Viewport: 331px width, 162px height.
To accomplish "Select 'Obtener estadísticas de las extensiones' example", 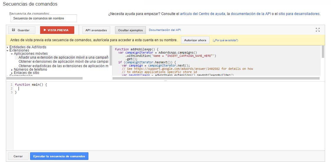I will pos(63,66).
